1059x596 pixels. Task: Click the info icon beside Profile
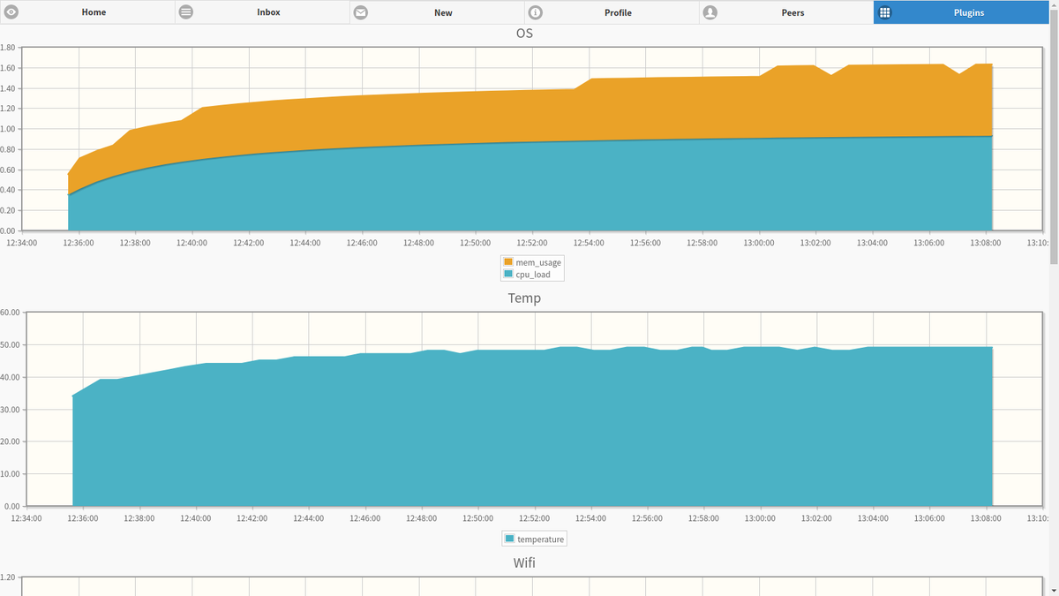pos(535,12)
